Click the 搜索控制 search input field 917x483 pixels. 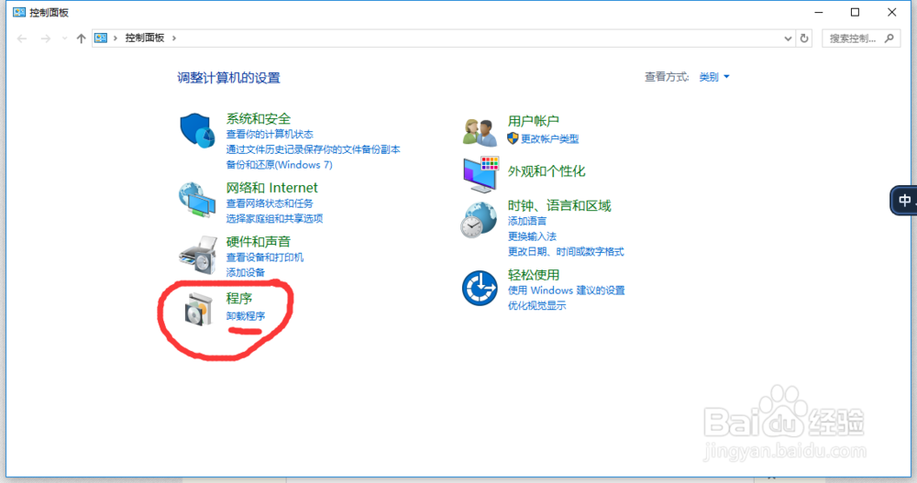pyautogui.click(x=861, y=38)
